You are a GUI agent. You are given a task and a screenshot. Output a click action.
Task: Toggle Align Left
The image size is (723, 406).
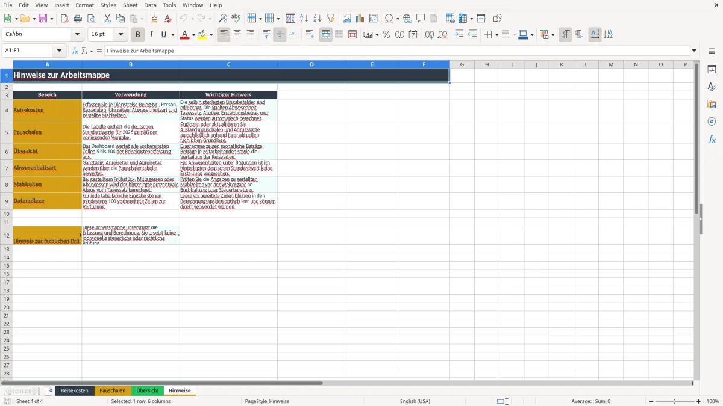click(x=224, y=35)
